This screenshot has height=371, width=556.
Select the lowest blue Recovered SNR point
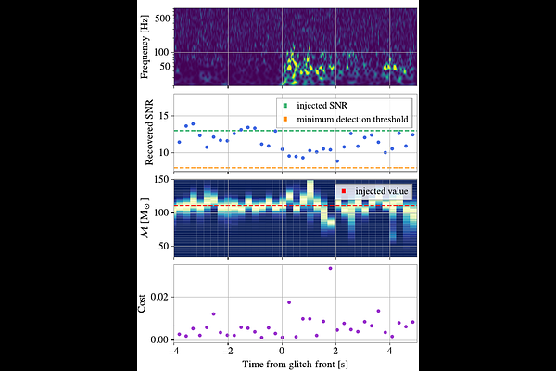click(337, 160)
